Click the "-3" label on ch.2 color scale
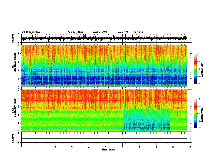The height and width of the screenshot is (165, 214). [199, 99]
